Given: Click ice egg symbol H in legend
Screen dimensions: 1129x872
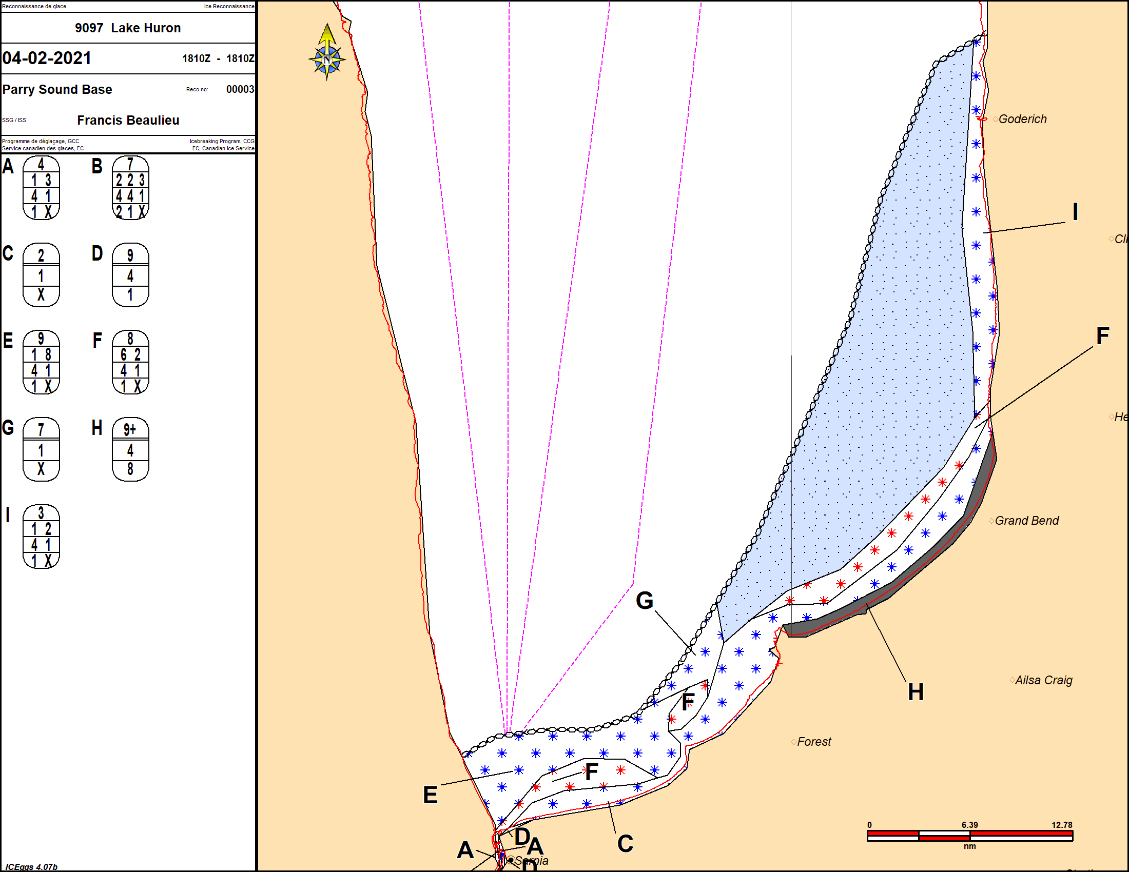Looking at the screenshot, I should click(130, 449).
